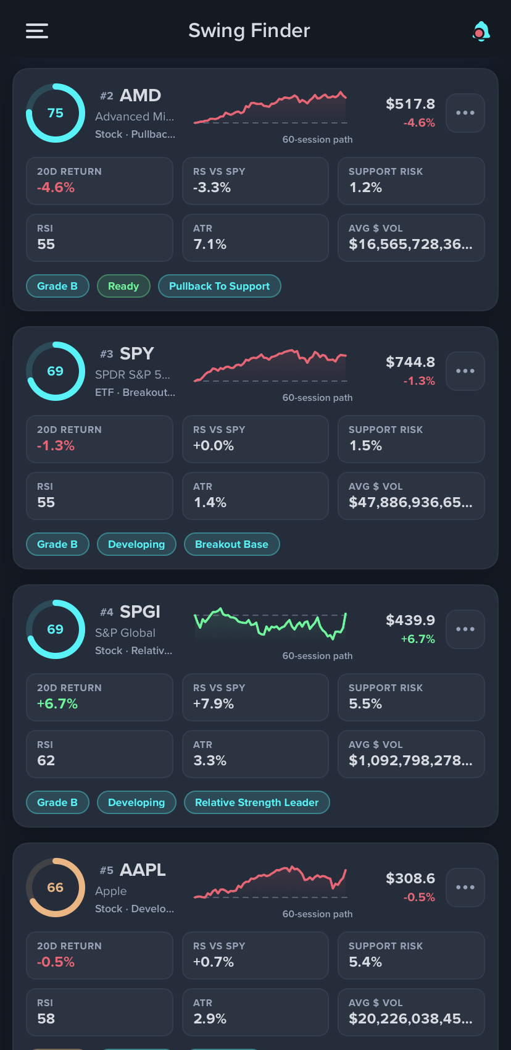Viewport: 511px width, 1050px height.
Task: Tap AAPL ATR 2.9% tile
Action: (255, 1012)
